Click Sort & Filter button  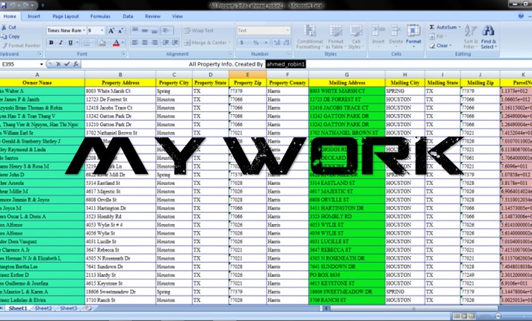pyautogui.click(x=471, y=37)
